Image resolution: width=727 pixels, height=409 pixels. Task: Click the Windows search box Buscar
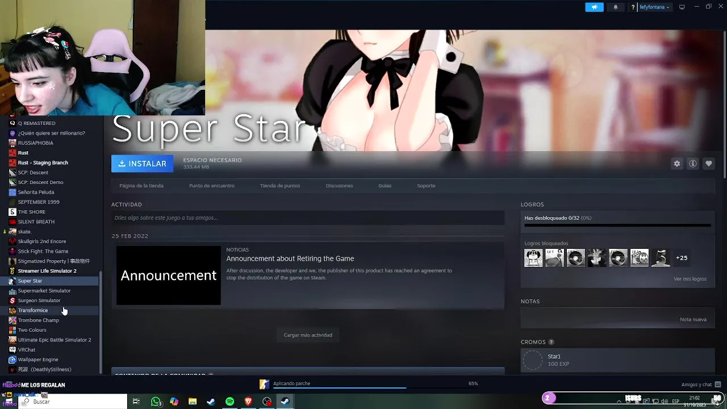click(x=73, y=402)
